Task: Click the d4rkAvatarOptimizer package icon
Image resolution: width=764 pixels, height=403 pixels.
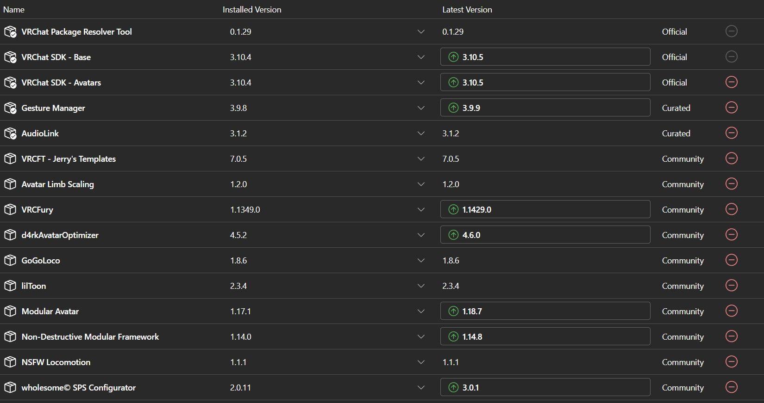Action: (10, 235)
